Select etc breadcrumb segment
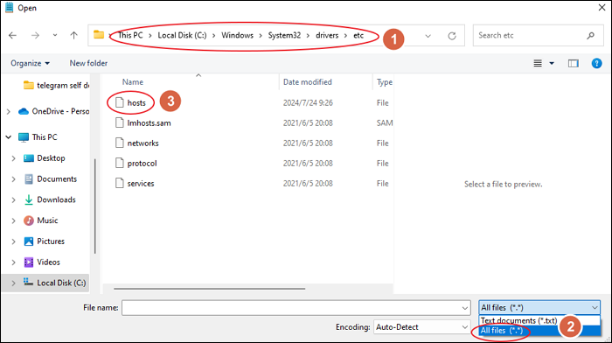 [x=358, y=35]
